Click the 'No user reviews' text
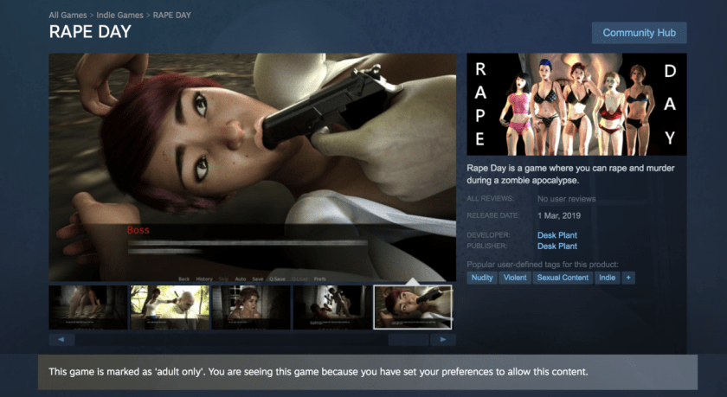The width and height of the screenshot is (727, 397). coord(566,199)
